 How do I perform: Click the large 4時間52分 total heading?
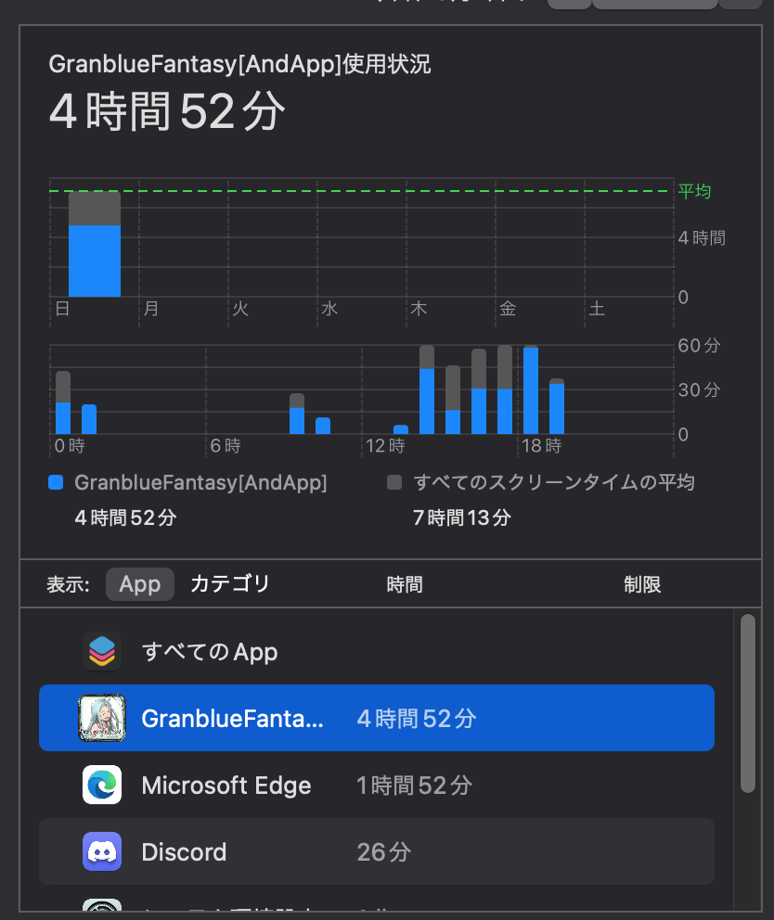(167, 111)
